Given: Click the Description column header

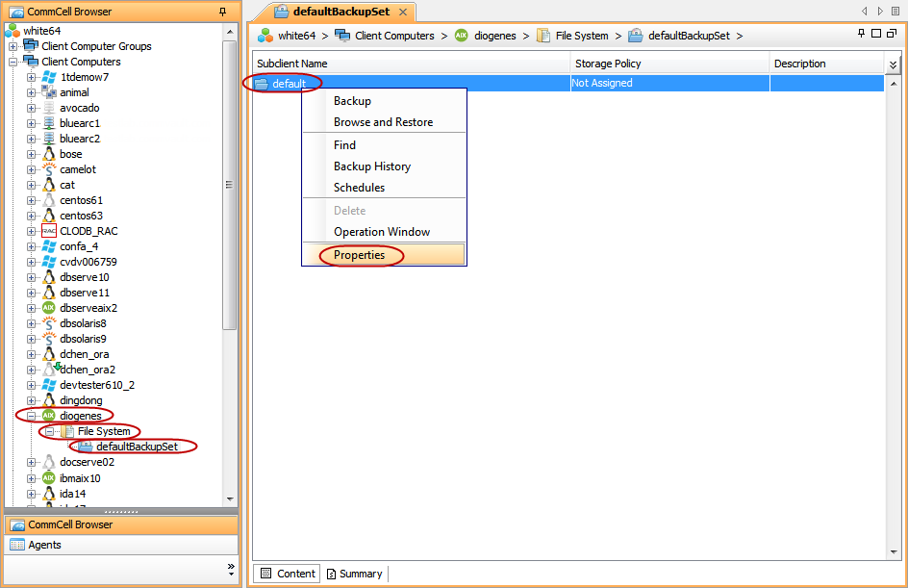Looking at the screenshot, I should [x=827, y=64].
